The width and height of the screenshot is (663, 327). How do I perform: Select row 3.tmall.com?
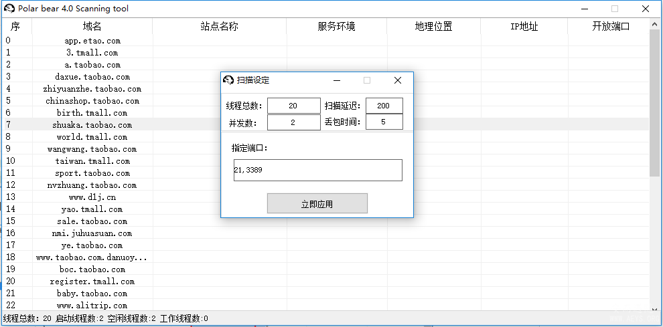(325, 53)
